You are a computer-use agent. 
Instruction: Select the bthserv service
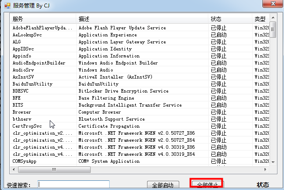pyautogui.click(x=22, y=119)
